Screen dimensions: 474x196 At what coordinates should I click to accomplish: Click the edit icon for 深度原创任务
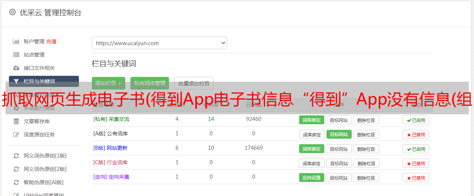tap(16, 135)
